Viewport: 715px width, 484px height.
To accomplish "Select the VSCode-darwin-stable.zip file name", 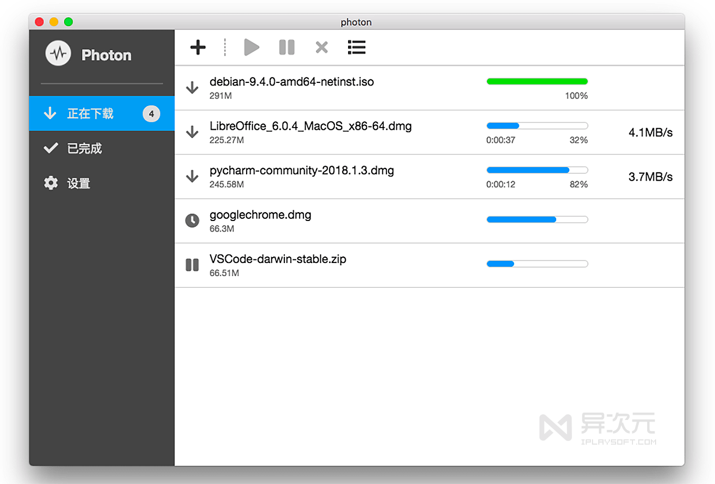I will click(x=278, y=259).
